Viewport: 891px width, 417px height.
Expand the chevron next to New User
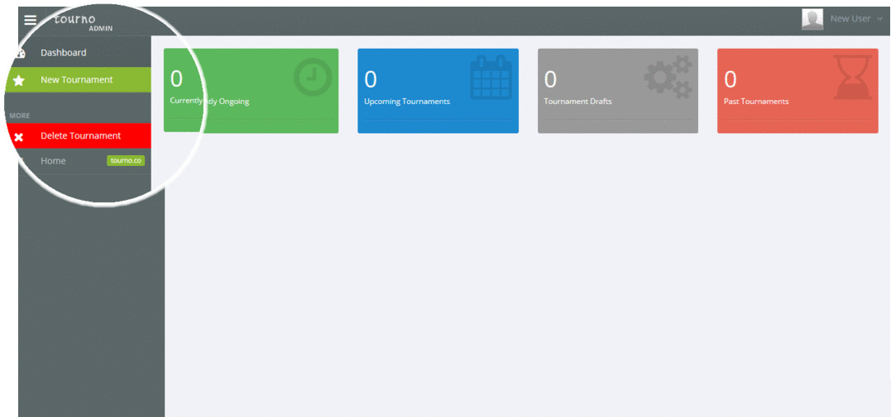[879, 19]
